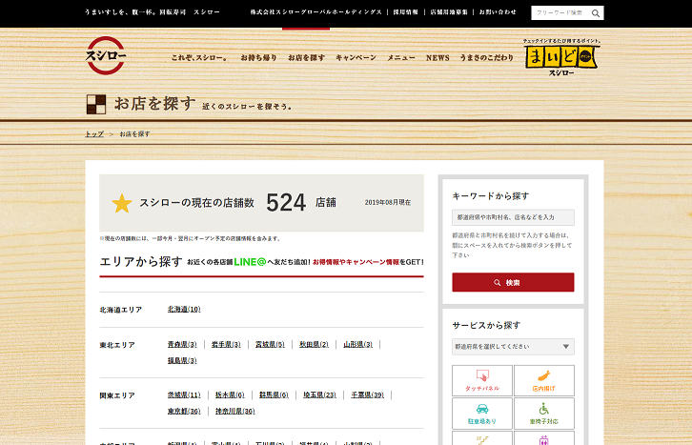Open 北海道(10) store list
The height and width of the screenshot is (445, 692).
[x=184, y=310]
